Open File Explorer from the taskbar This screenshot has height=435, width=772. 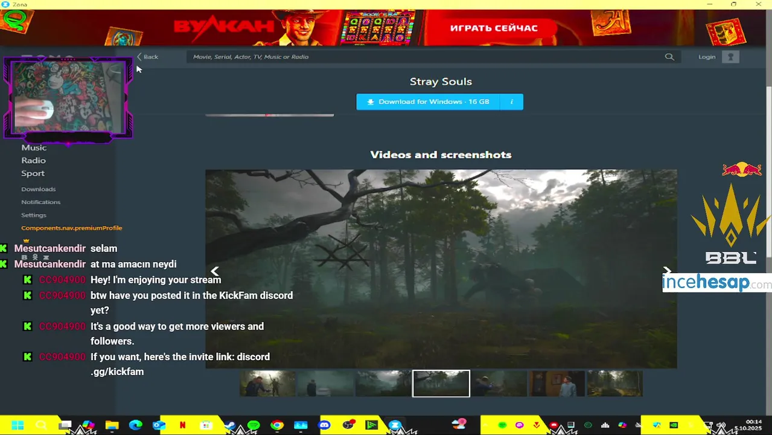[112, 425]
